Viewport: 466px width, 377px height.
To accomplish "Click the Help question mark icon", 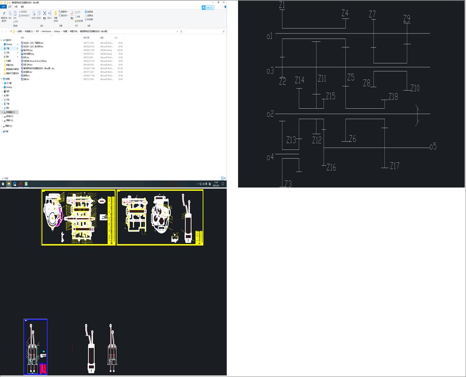I will [225, 7].
